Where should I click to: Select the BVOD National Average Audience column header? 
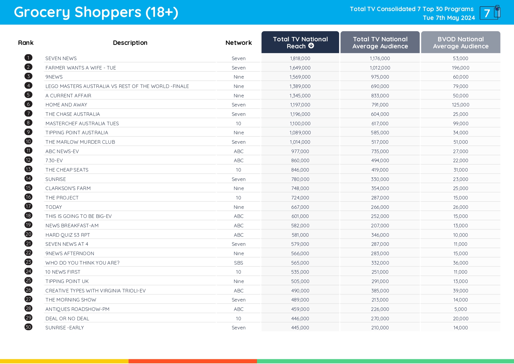coord(460,43)
